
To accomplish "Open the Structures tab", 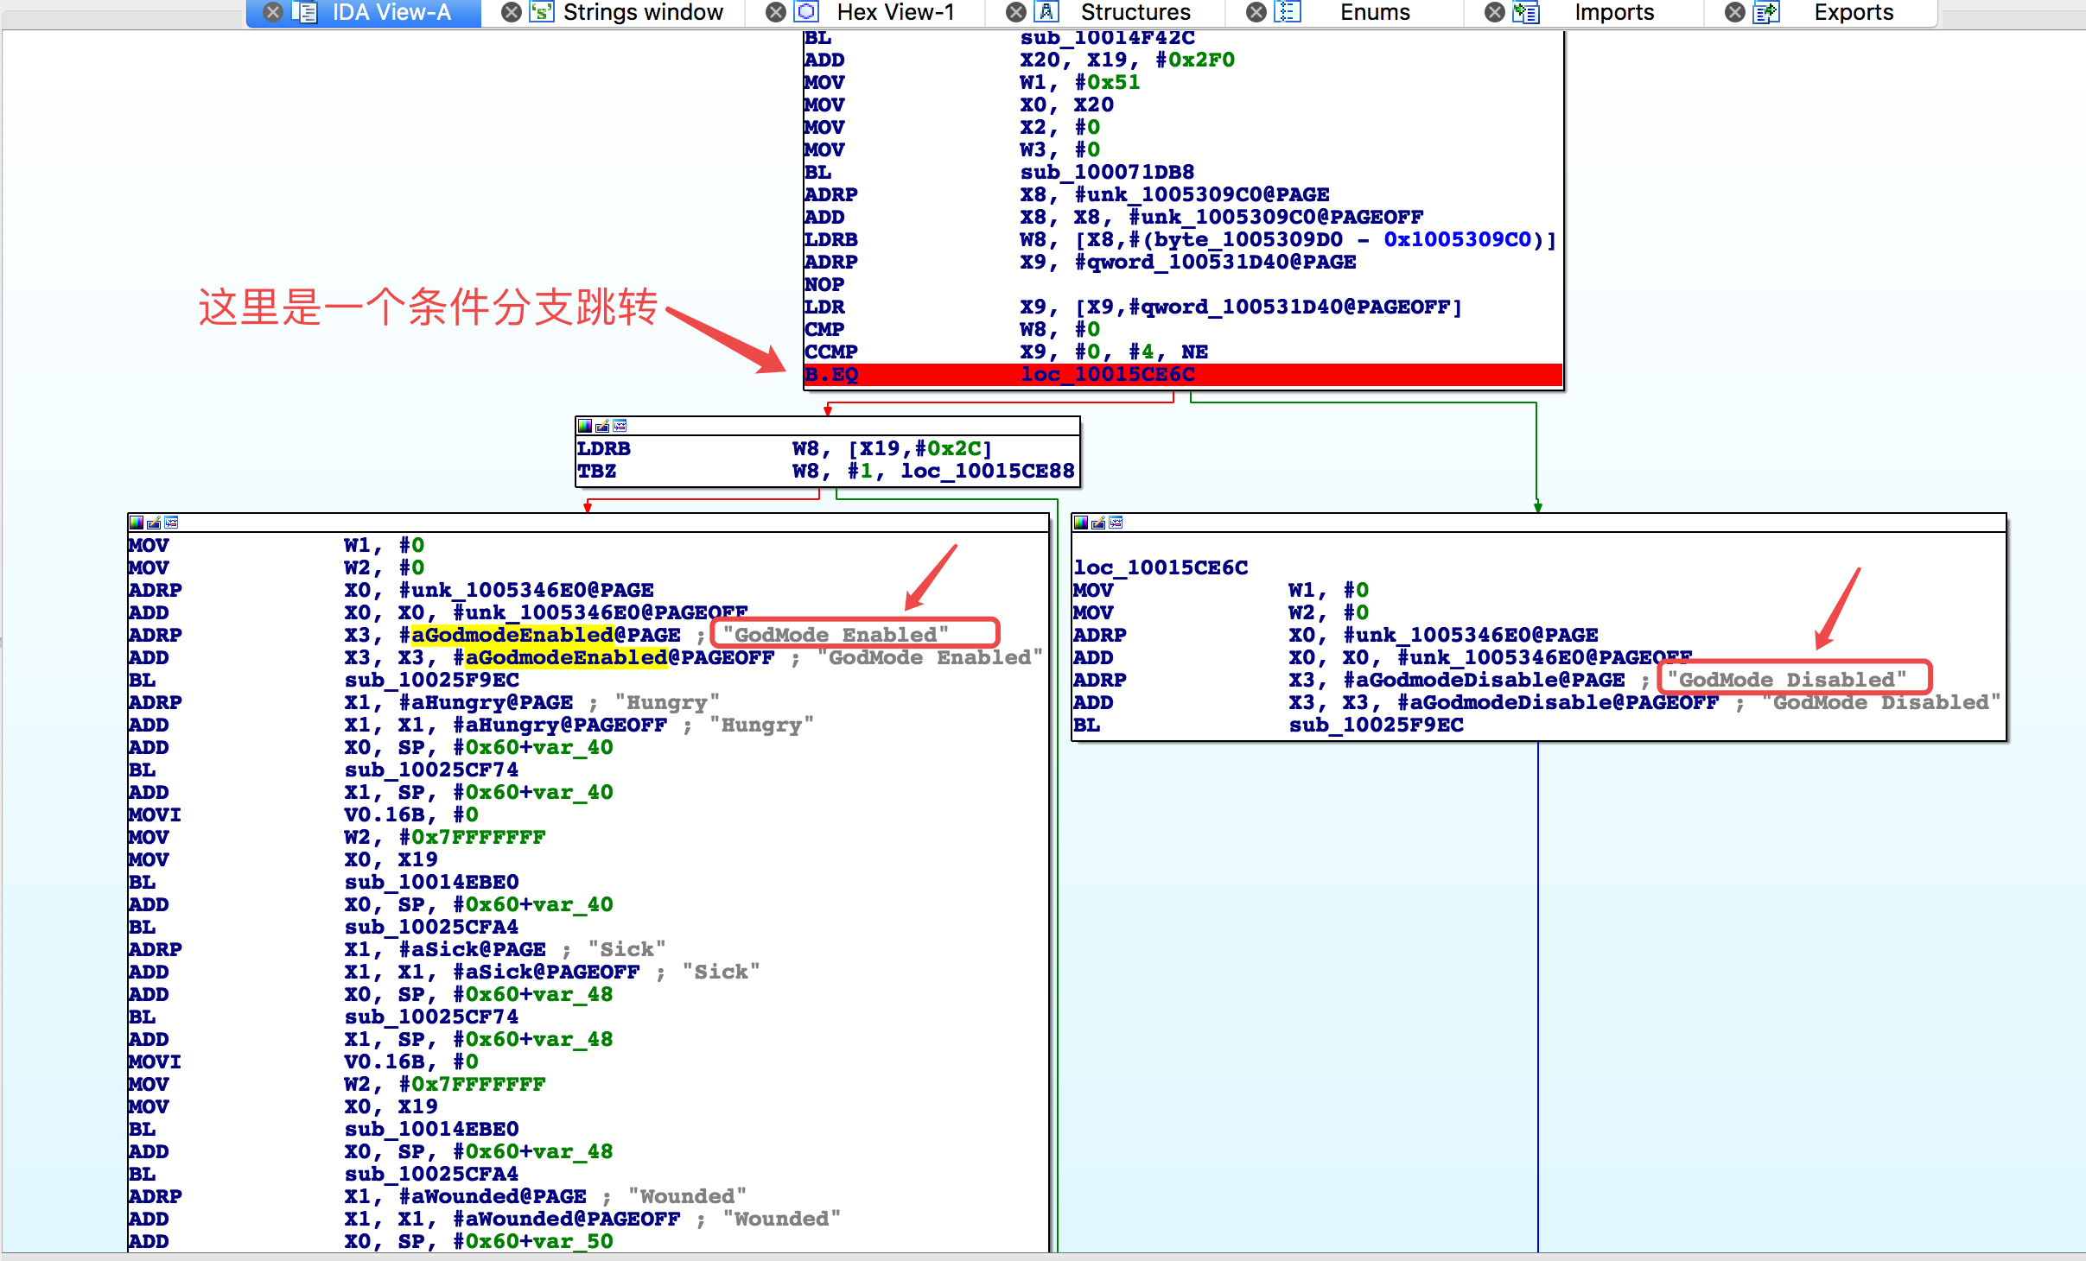I will 1135,12.
